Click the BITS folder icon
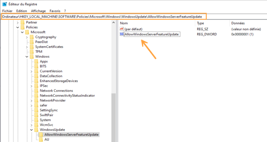The width and height of the screenshot is (267, 142). (36, 66)
